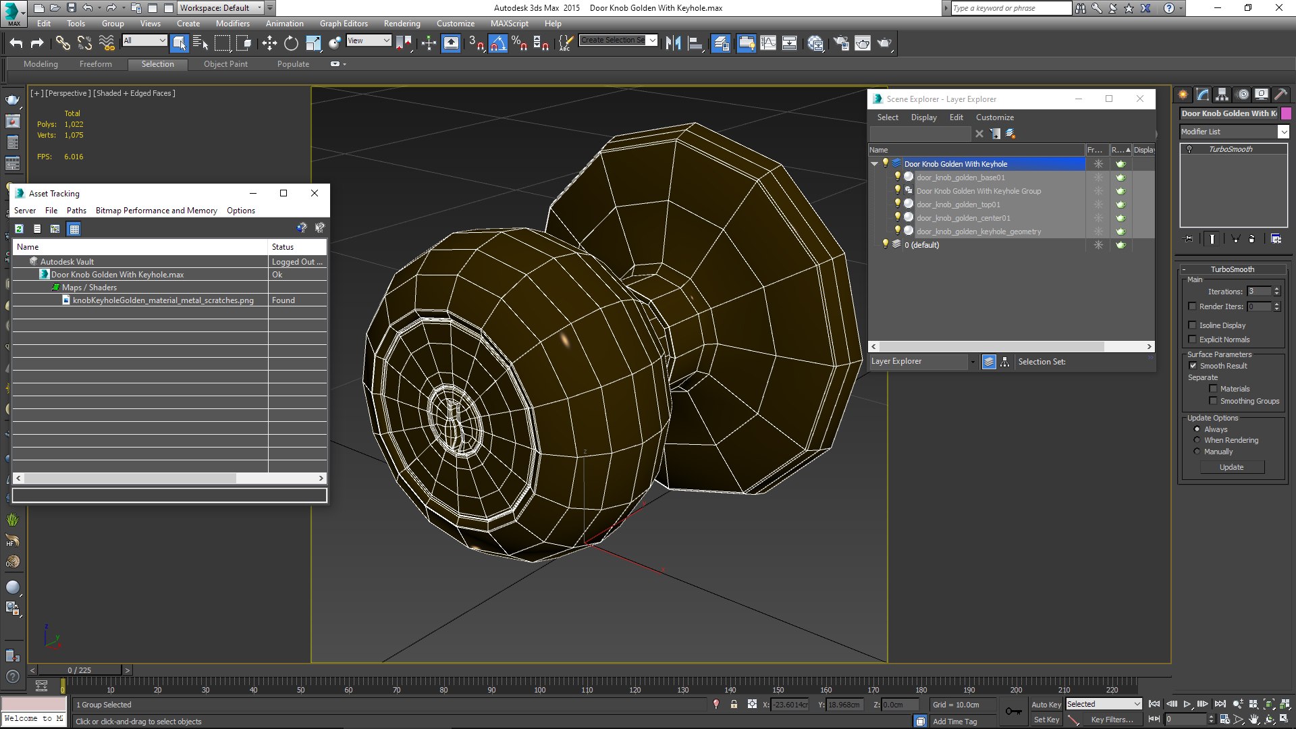Enable Isoline Display checkbox
The width and height of the screenshot is (1296, 729).
[x=1192, y=325]
